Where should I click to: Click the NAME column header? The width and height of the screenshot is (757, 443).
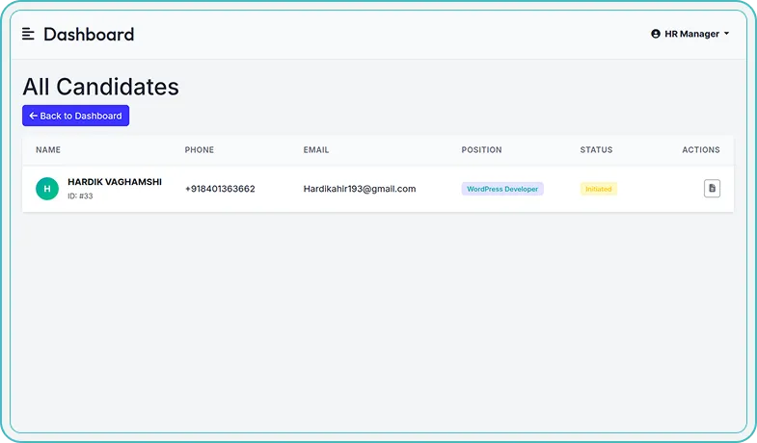tap(48, 150)
